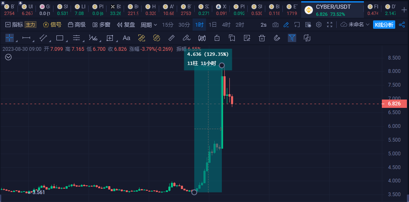Open the hexagon chart settings icon
Viewport: 409px width, 202px height.
(319, 25)
